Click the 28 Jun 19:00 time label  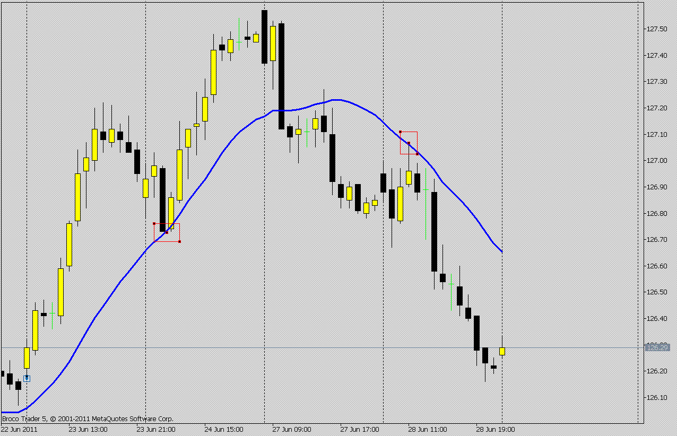tap(496, 430)
